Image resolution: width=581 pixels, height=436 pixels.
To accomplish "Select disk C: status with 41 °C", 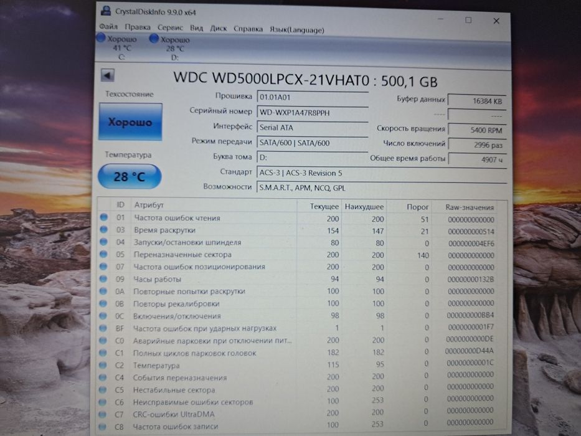I will tap(116, 47).
